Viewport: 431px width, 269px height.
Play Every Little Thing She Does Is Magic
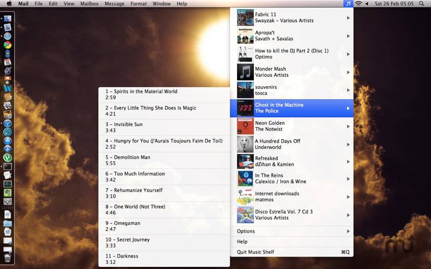tap(164, 111)
